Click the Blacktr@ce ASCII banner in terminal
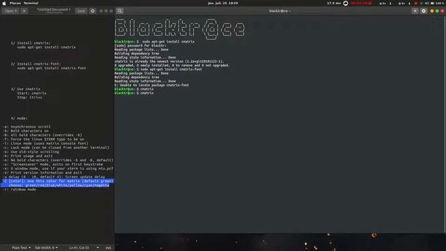Viewport: 446px width, 251px height. pyautogui.click(x=180, y=29)
